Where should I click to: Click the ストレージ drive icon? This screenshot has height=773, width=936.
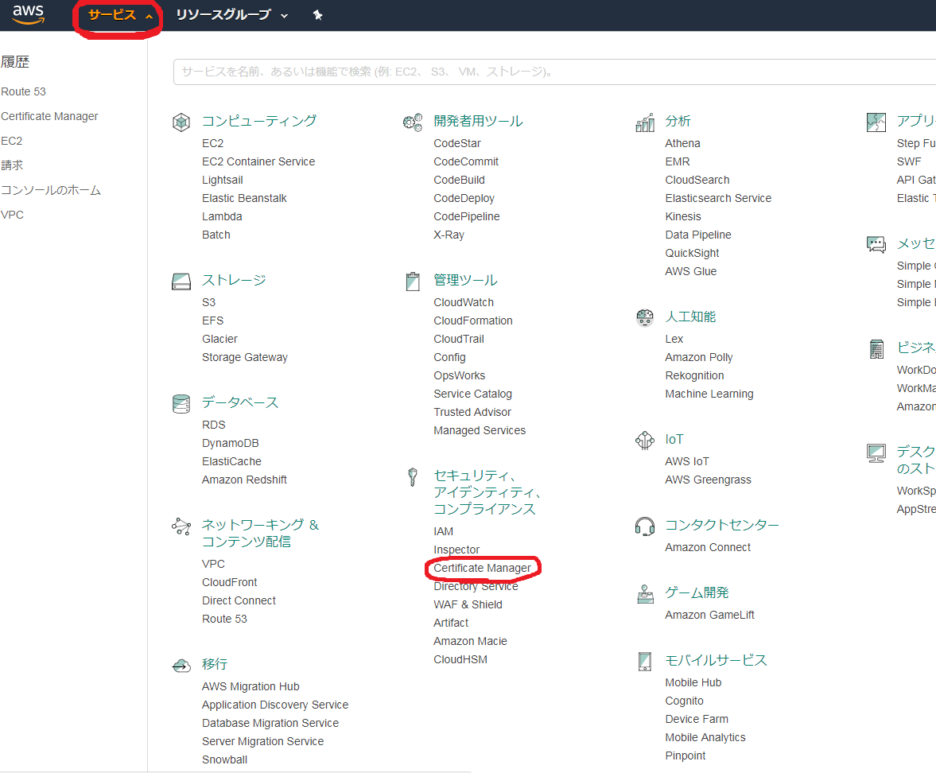point(181,282)
